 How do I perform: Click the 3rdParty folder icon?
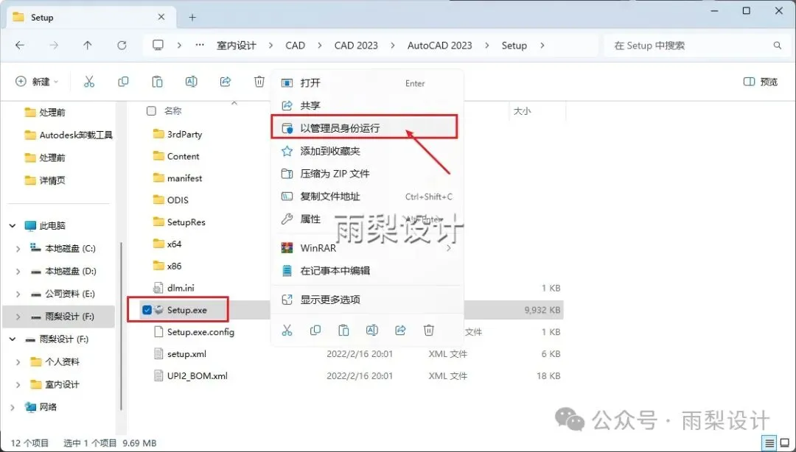point(158,134)
